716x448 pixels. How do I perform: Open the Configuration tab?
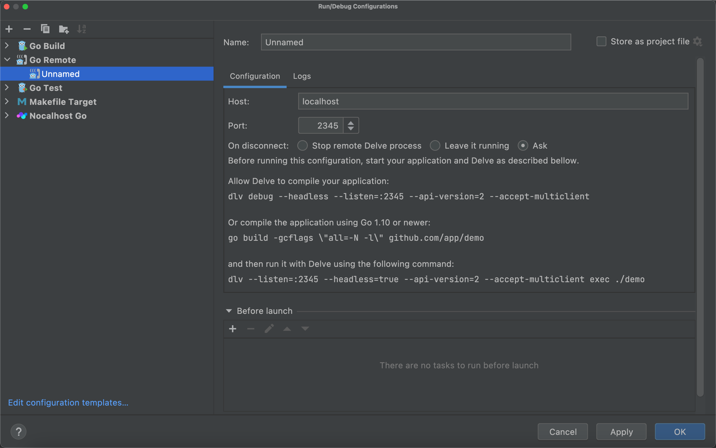click(254, 76)
